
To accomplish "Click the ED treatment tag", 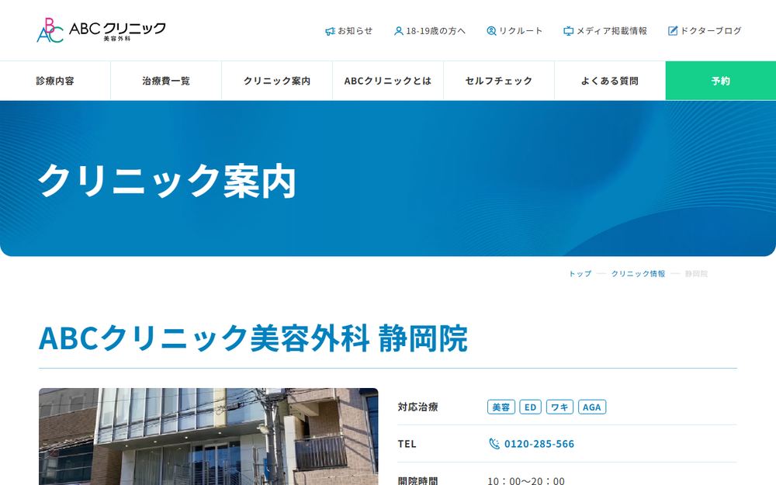I will pyautogui.click(x=530, y=407).
